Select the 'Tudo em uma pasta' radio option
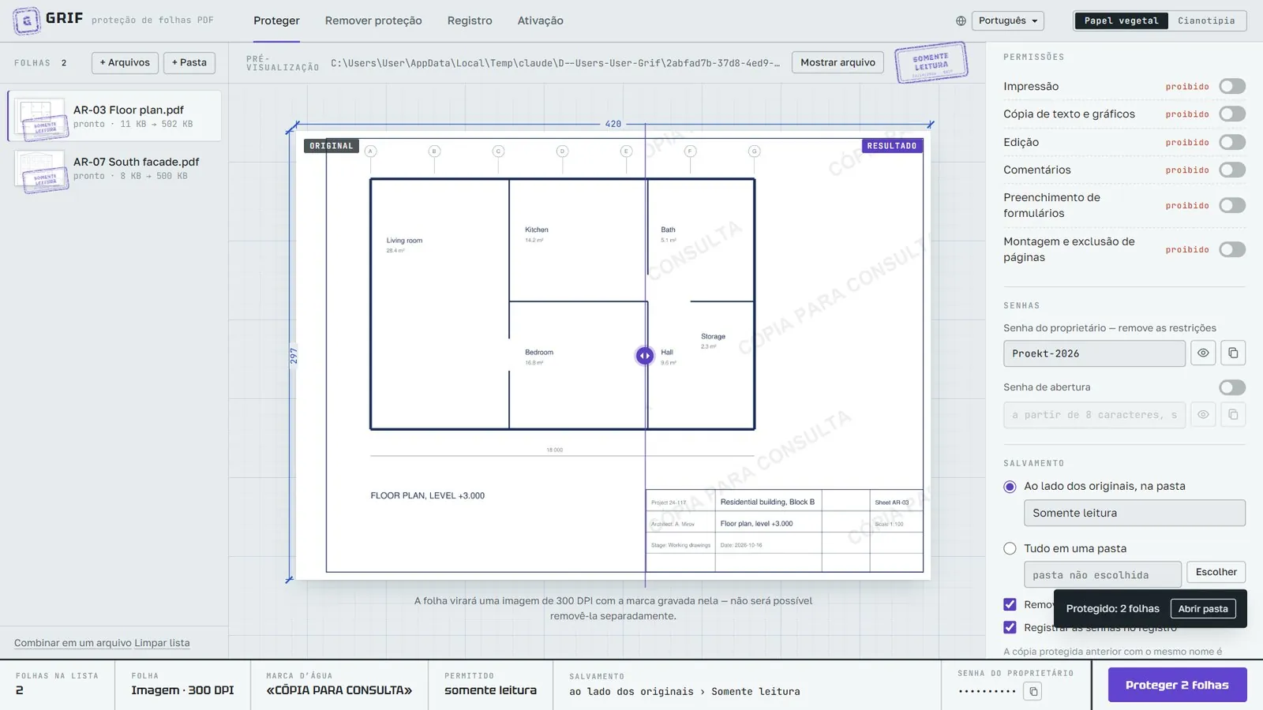Screen dimensions: 1263x710 pyautogui.click(x=1010, y=548)
